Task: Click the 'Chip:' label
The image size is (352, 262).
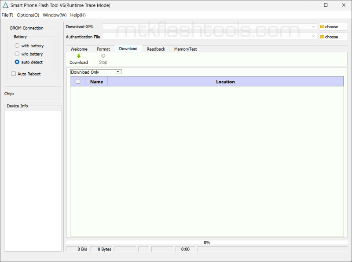Action: pyautogui.click(x=9, y=94)
